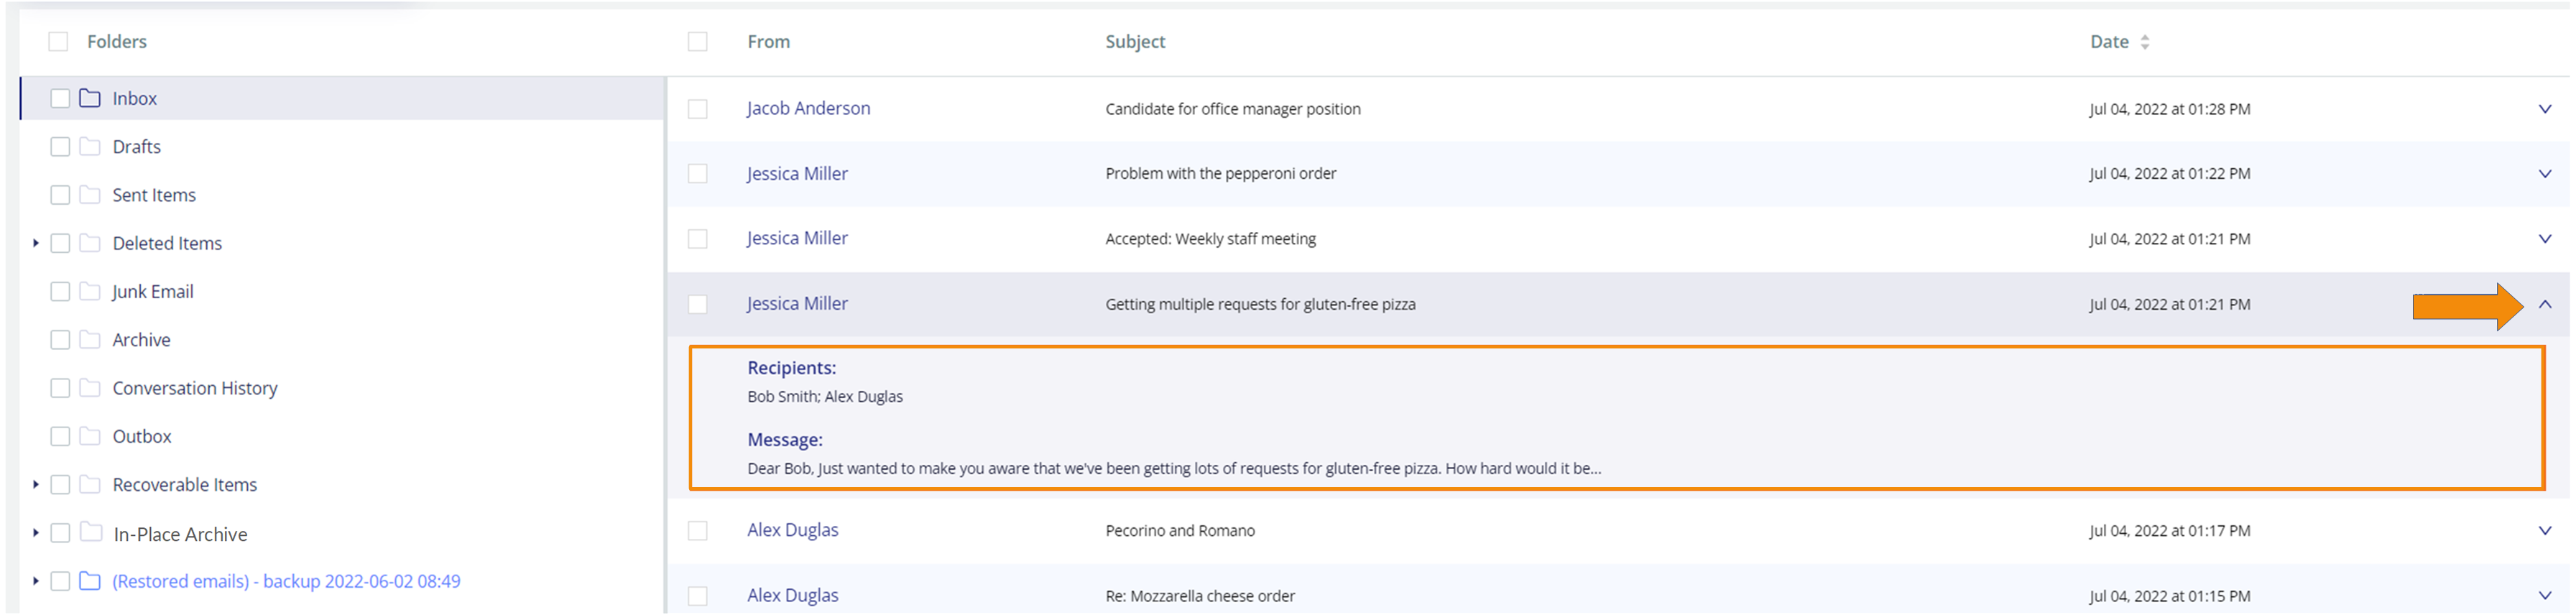The height and width of the screenshot is (615, 2576).
Task: Check the select-all checkbox beside Folders
Action: click(59, 41)
